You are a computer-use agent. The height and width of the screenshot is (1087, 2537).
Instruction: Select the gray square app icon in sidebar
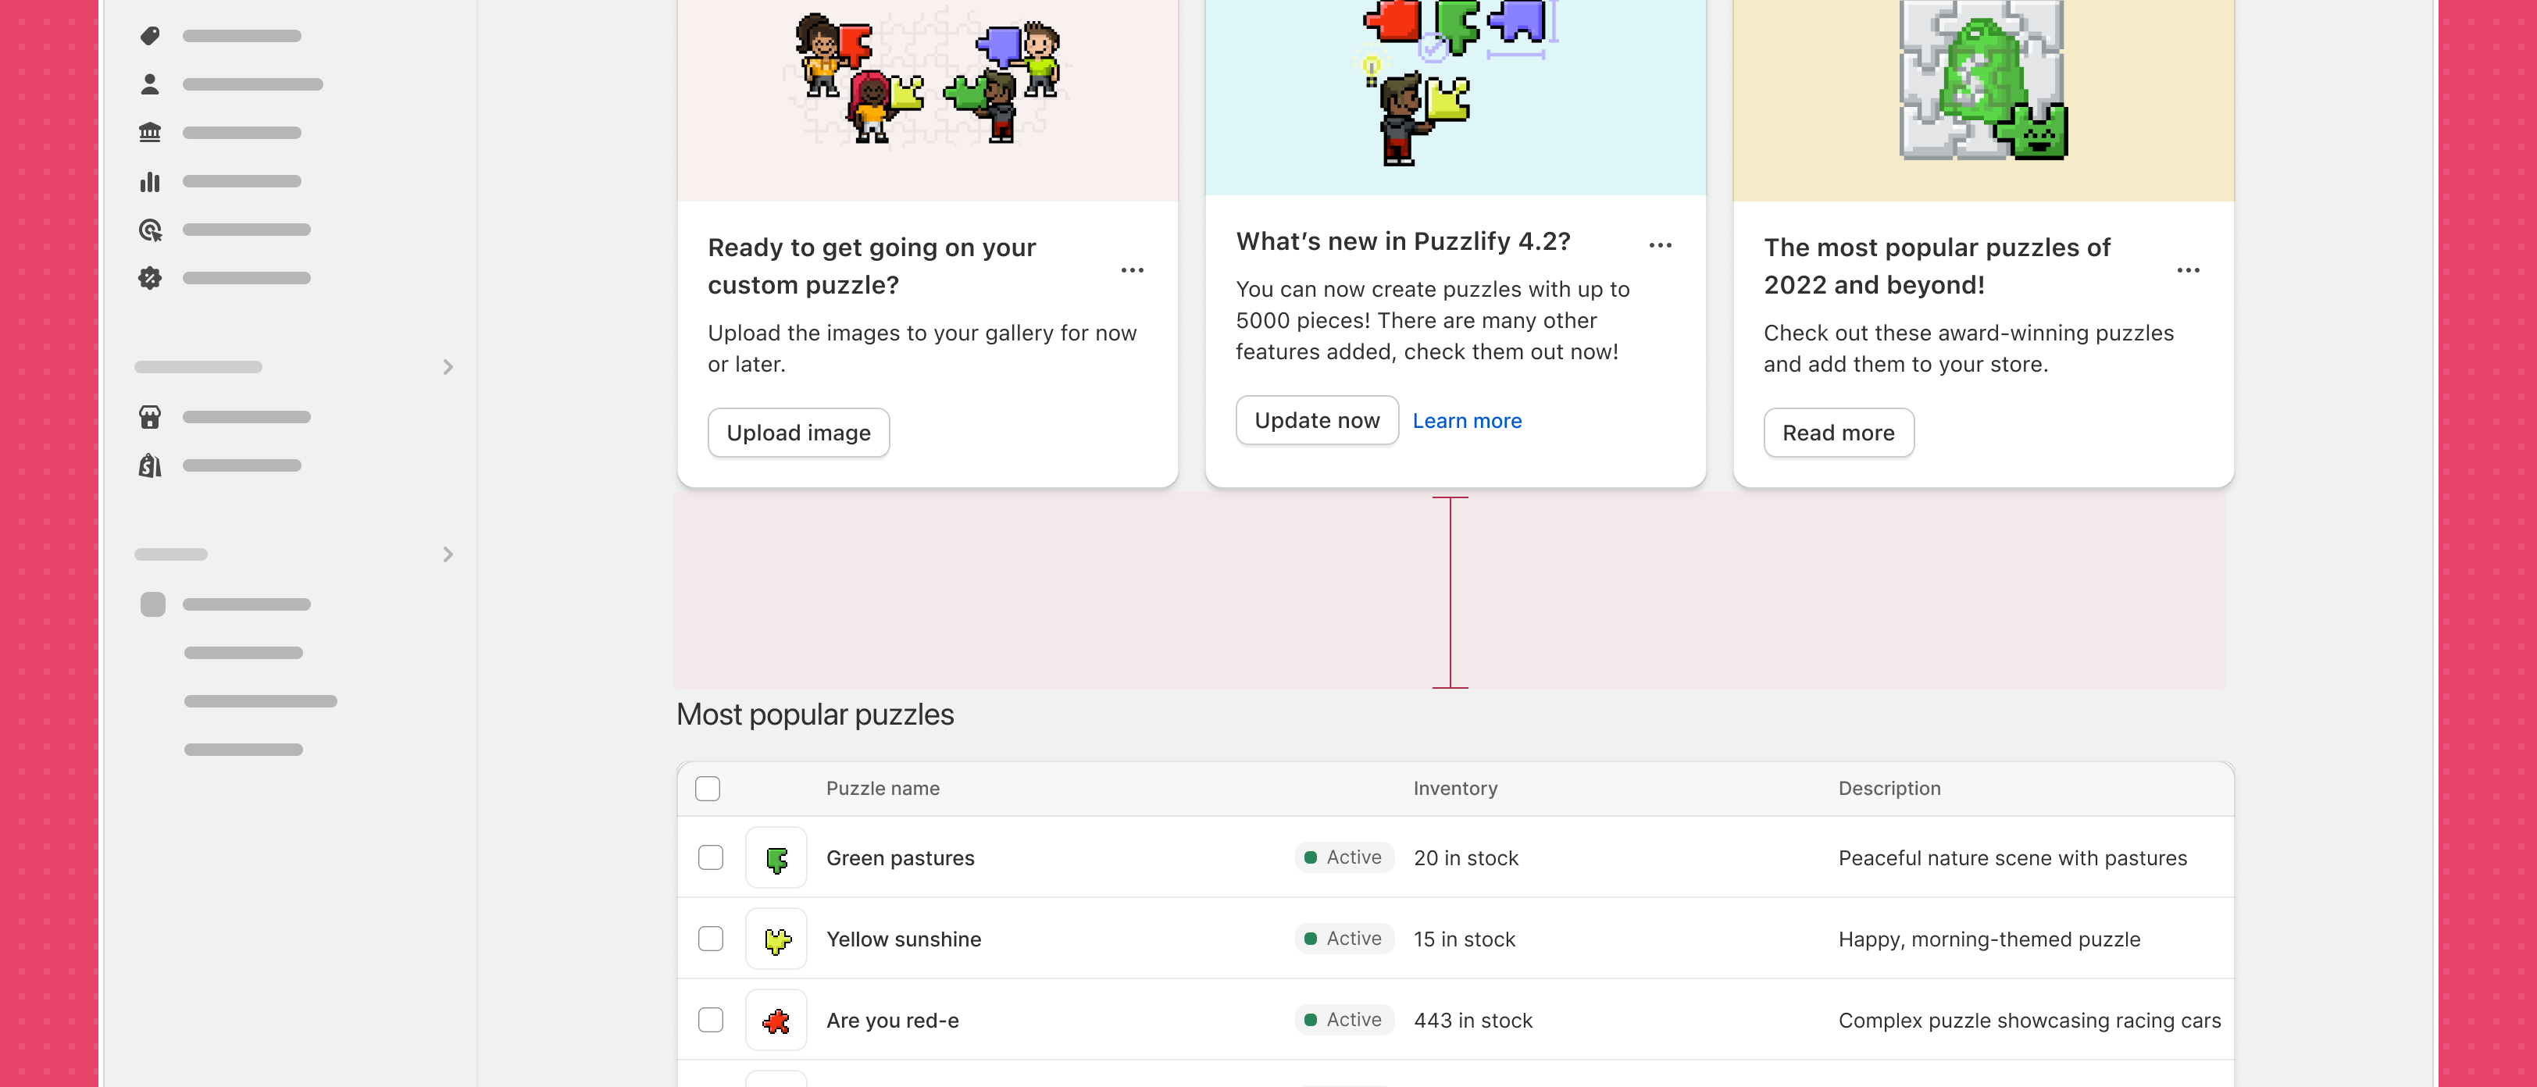(x=152, y=604)
